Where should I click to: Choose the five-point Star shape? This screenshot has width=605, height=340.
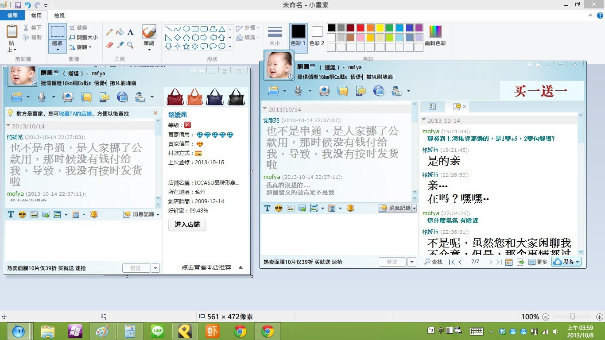point(186,46)
